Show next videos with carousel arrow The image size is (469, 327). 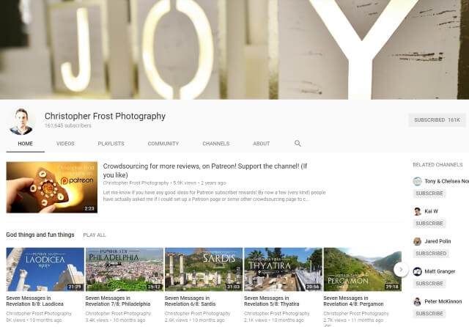pos(401,270)
